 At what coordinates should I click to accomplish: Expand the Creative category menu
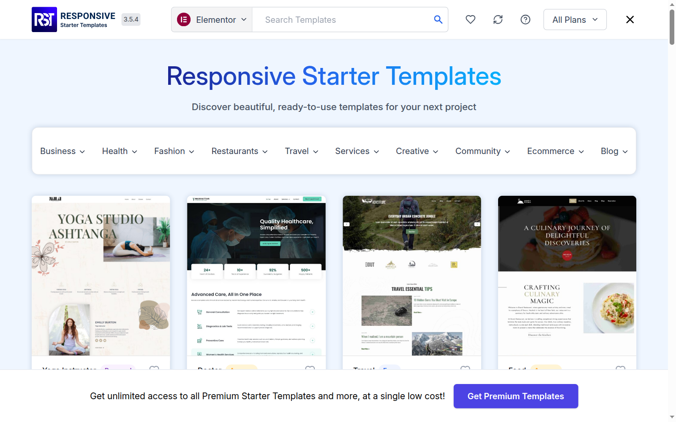point(417,151)
